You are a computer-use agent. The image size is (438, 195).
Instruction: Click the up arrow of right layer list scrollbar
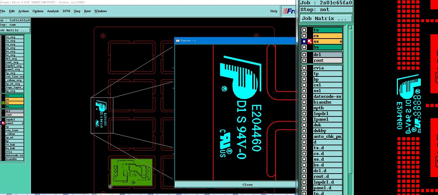click(351, 27)
